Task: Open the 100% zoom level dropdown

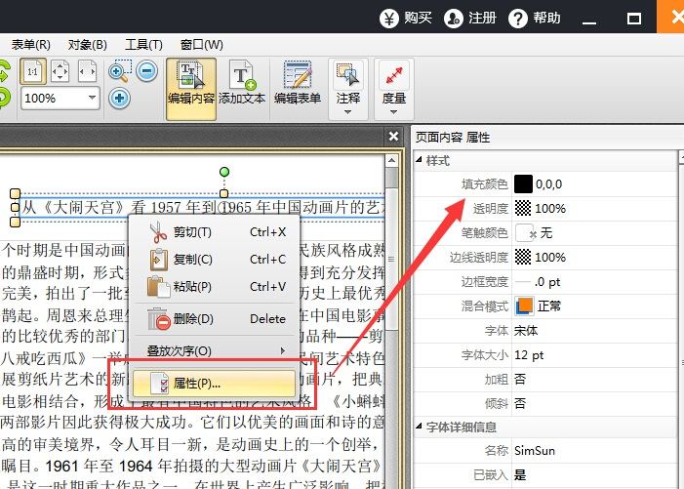Action: click(92, 98)
